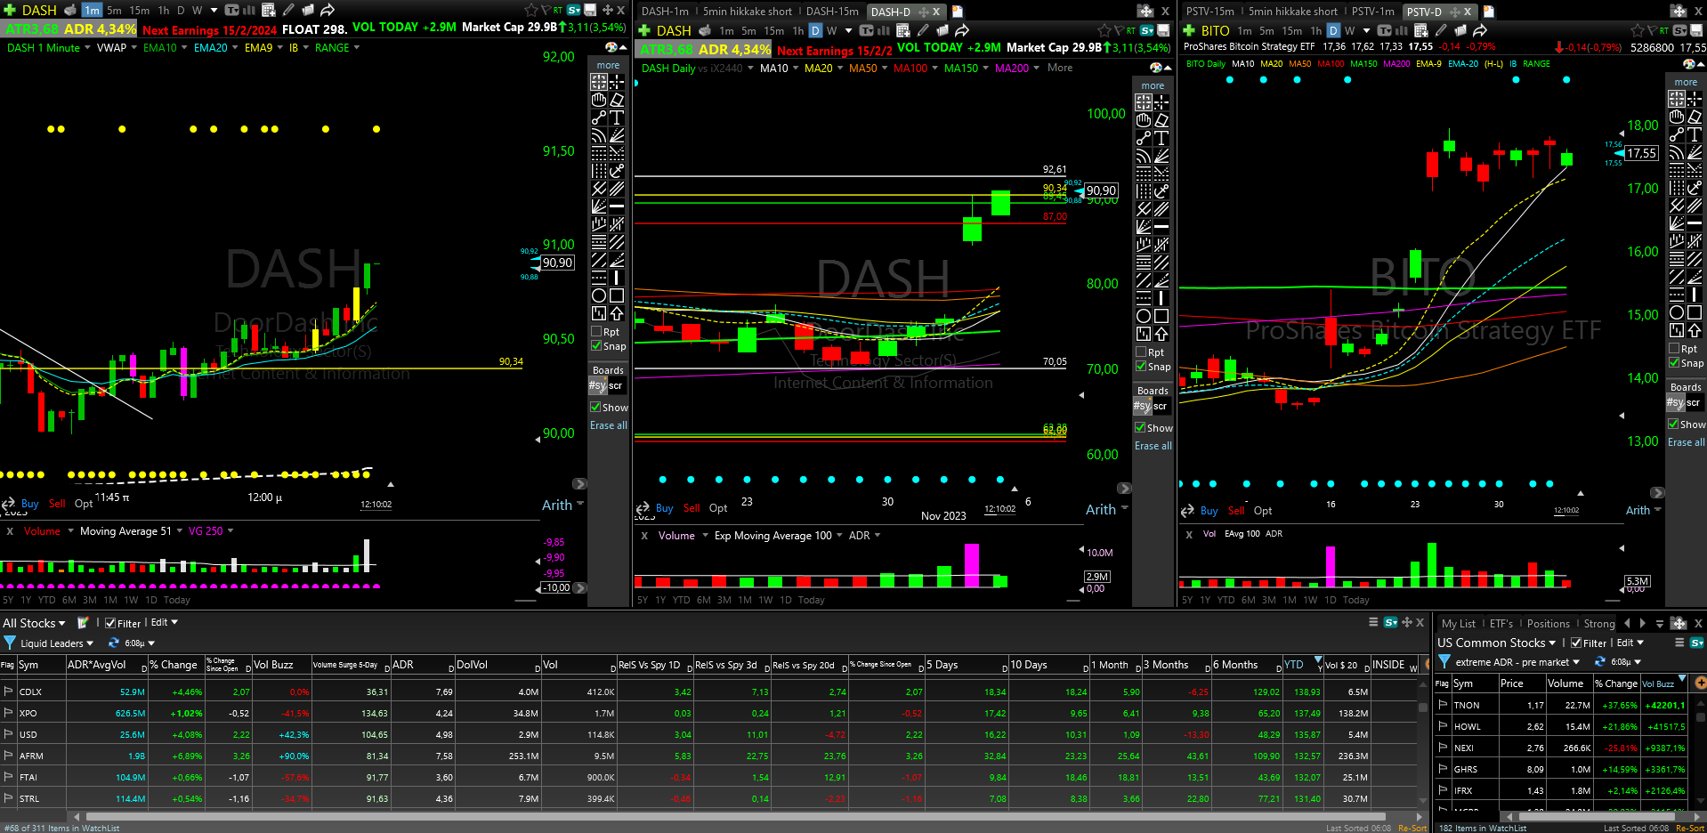Click Erase all in left chart drawing toolbar
Viewport: 1707px width, 833px height.
(x=609, y=425)
